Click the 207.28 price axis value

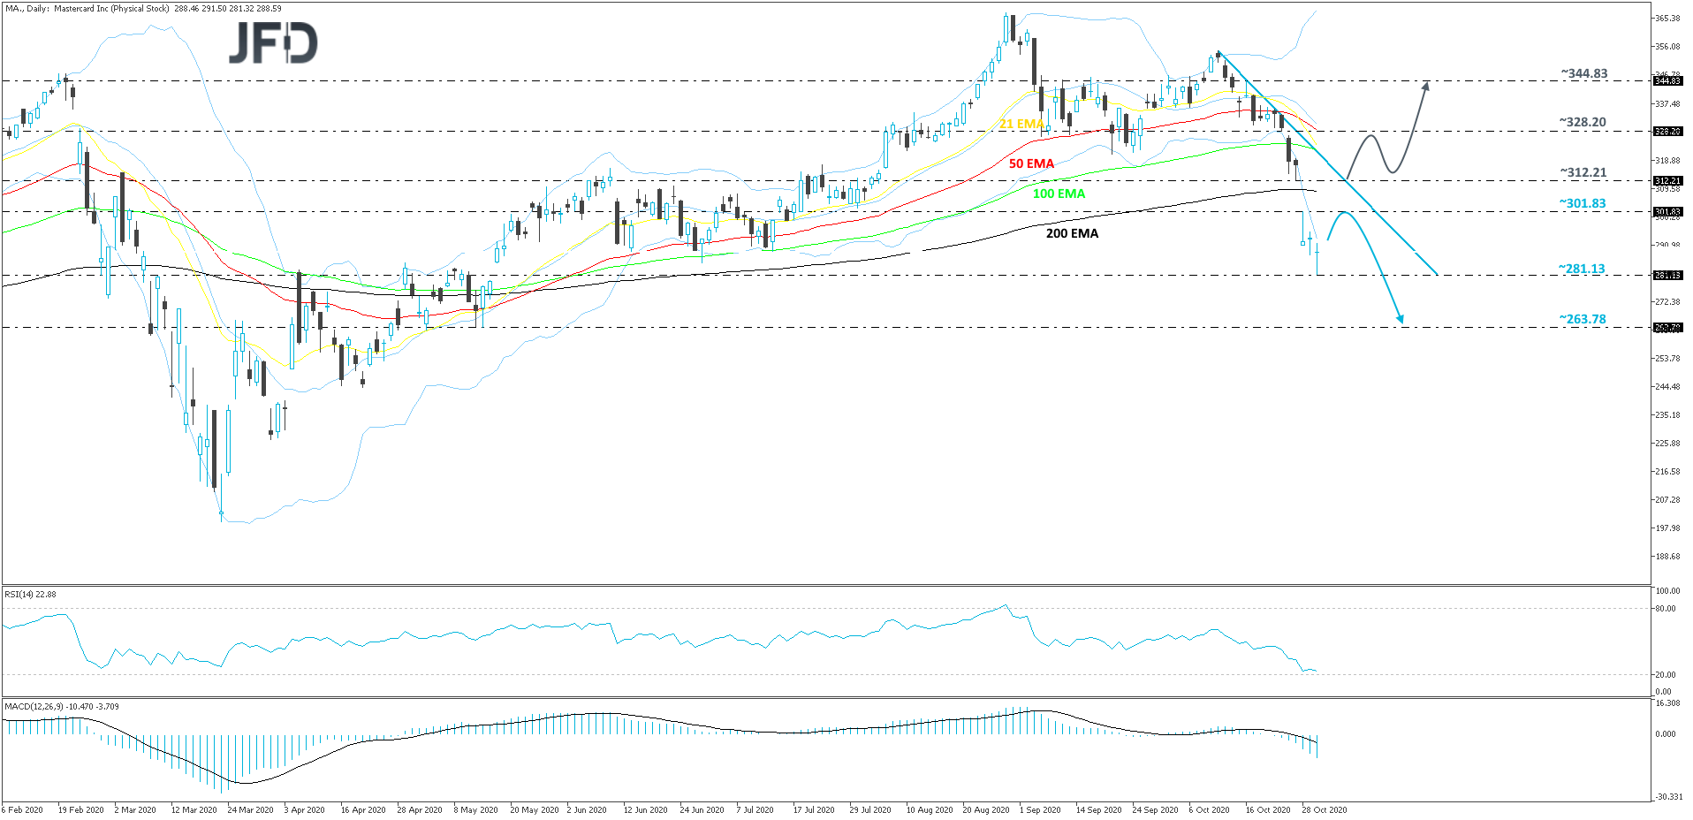(x=1667, y=500)
